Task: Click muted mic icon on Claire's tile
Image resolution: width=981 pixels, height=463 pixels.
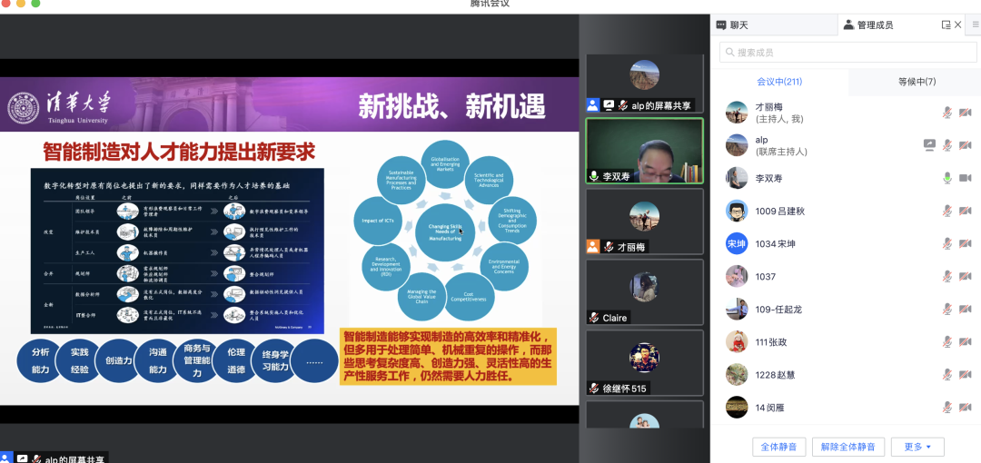Action: (594, 317)
